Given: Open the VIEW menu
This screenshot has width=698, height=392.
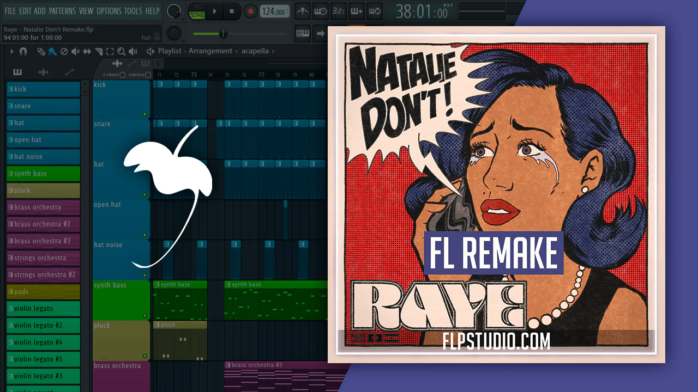Looking at the screenshot, I should pyautogui.click(x=86, y=11).
